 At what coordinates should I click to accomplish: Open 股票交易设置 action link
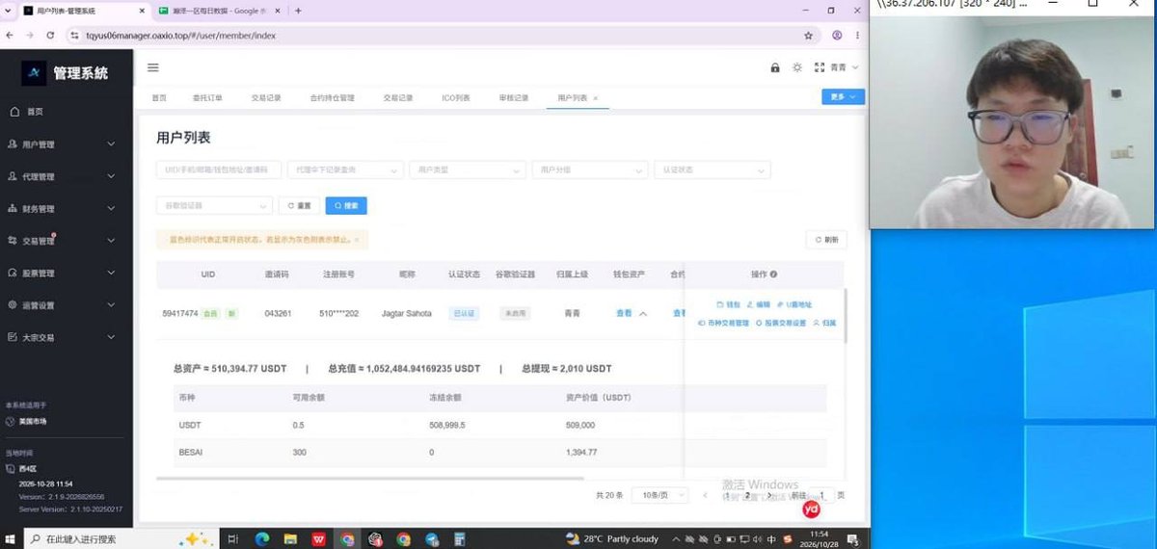coord(781,323)
